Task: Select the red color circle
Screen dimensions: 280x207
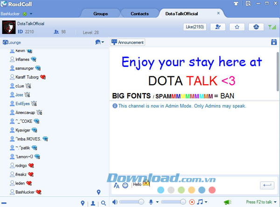Action: (212, 190)
